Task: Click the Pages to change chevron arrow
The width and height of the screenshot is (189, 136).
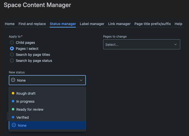Action: [175, 44]
